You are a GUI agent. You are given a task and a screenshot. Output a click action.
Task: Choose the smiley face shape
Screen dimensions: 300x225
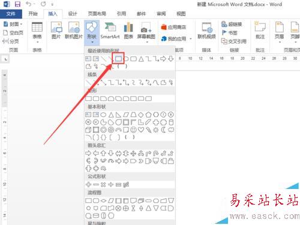pos(133,130)
